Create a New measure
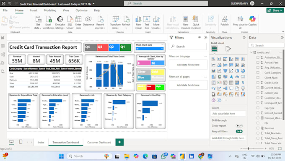Screen dimensions: 285x161 pos(186,22)
